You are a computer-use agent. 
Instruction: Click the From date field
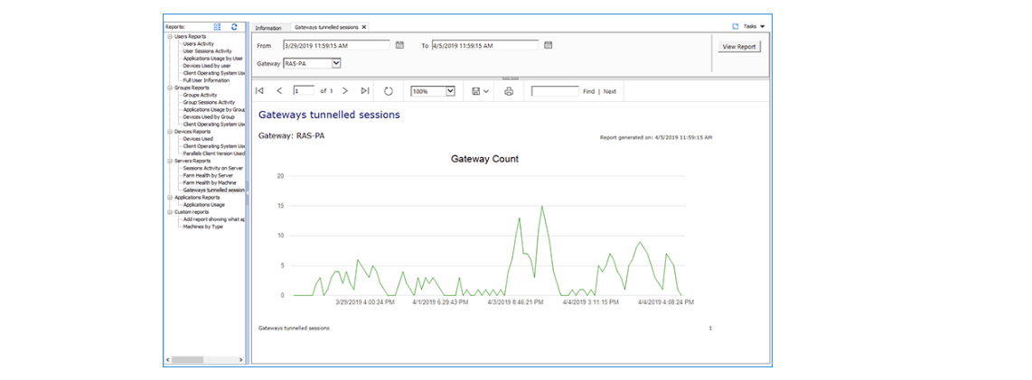click(x=337, y=45)
